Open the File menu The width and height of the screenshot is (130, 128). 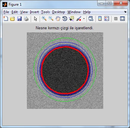(x=6, y=12)
